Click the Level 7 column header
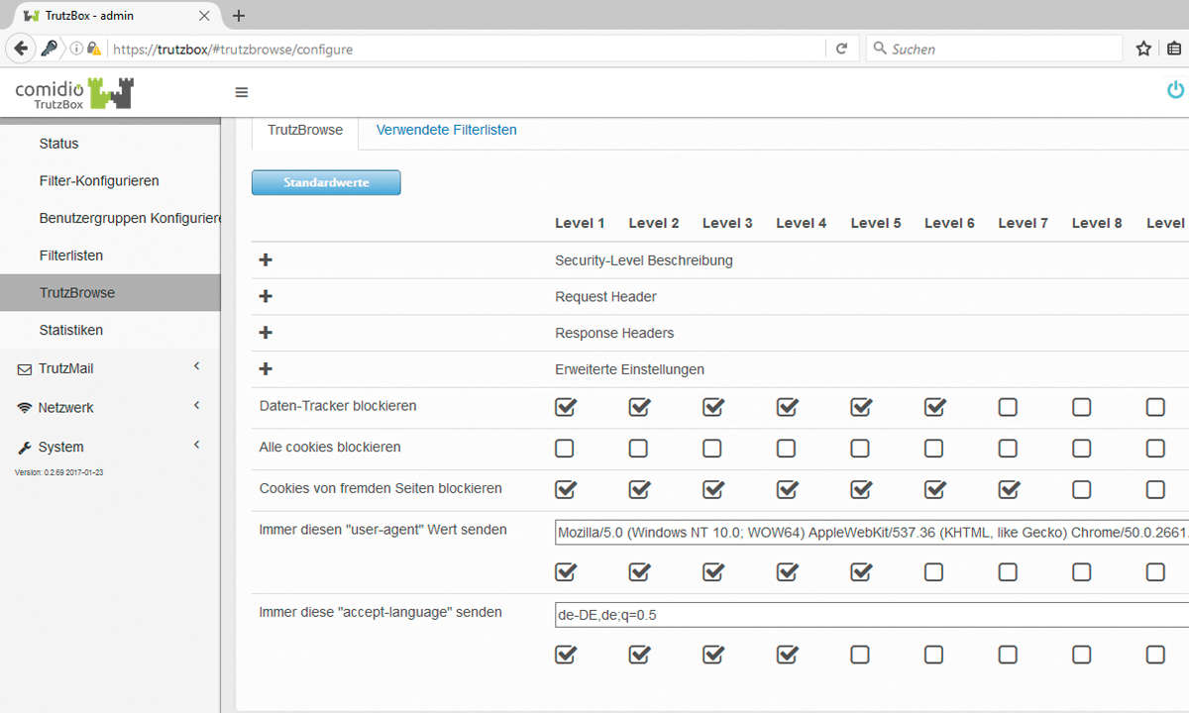The height and width of the screenshot is (713, 1189). tap(1024, 223)
